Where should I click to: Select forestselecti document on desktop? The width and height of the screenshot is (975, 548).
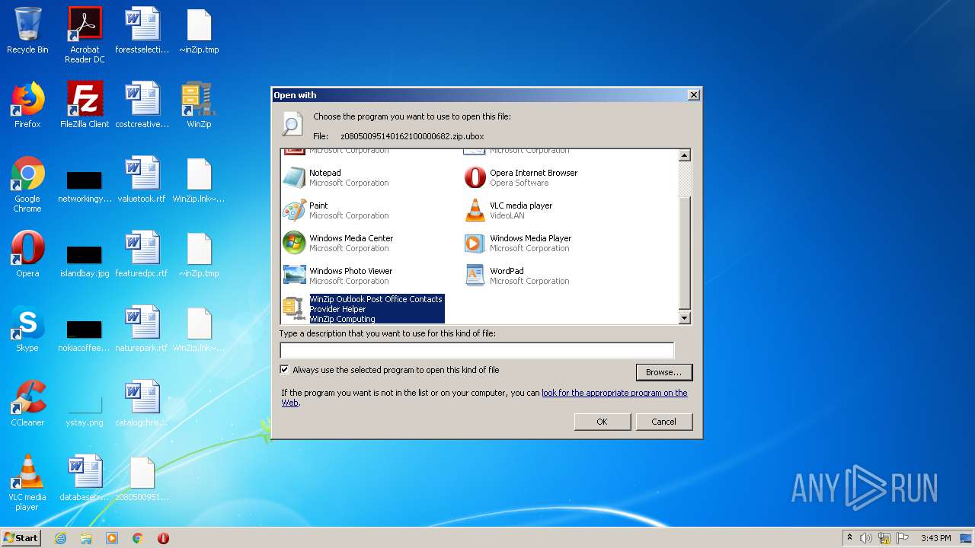142,30
